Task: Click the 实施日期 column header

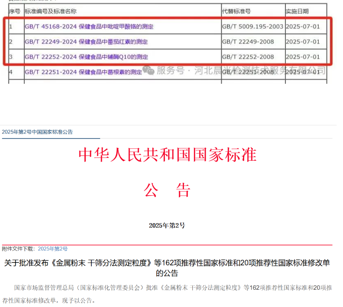Action: tap(297, 12)
